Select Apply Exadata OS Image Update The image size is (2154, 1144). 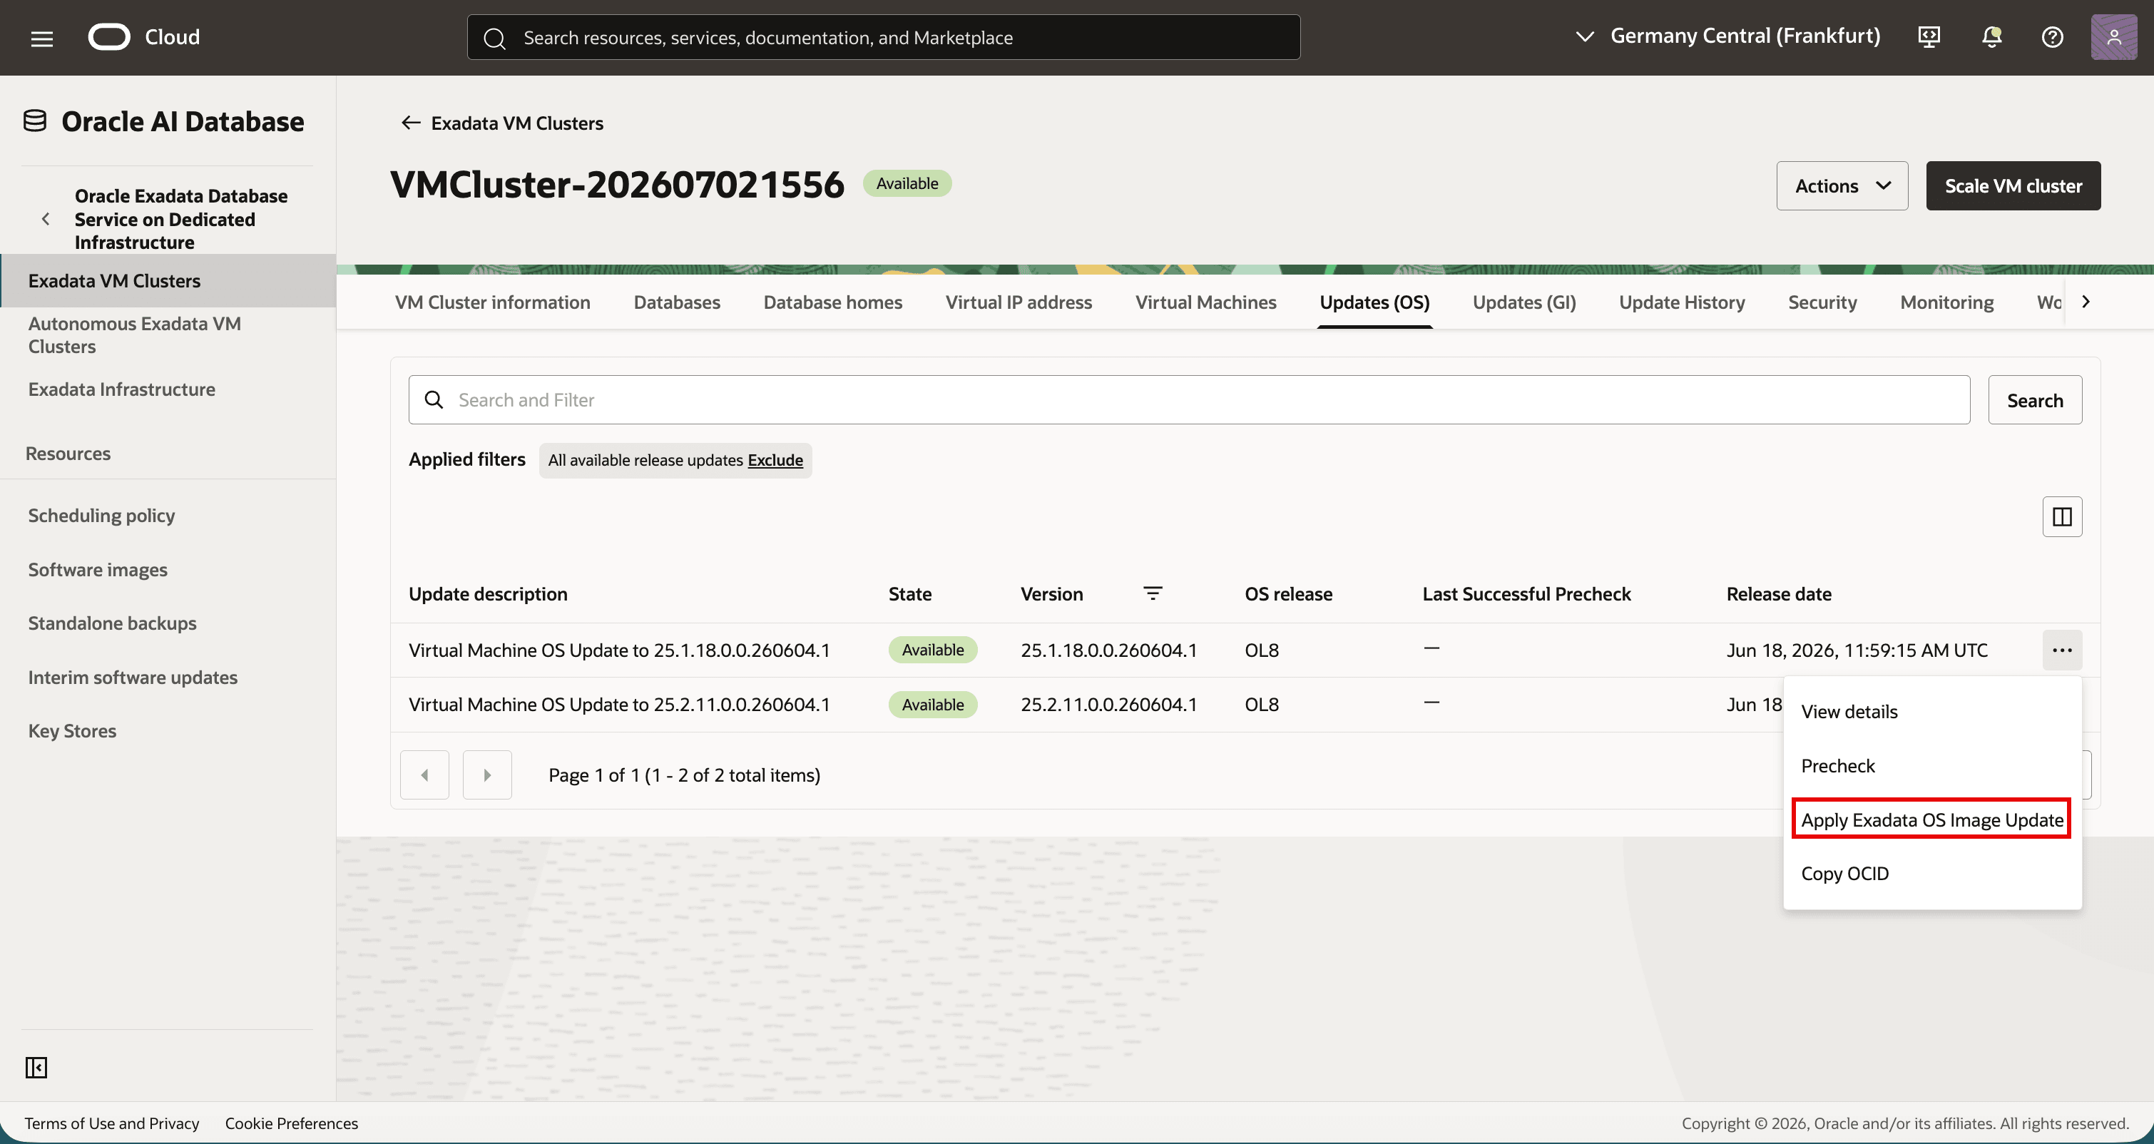(x=1931, y=819)
